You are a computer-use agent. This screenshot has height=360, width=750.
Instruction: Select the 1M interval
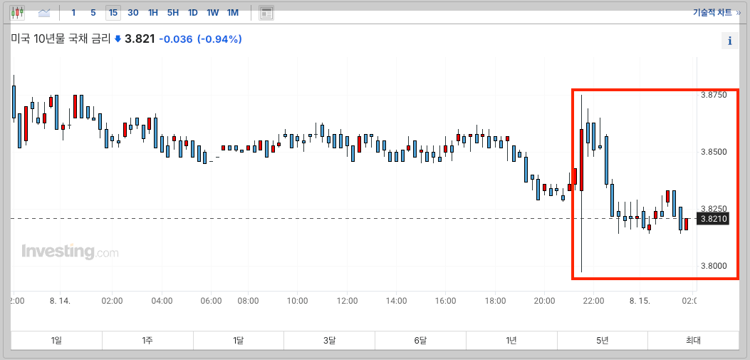point(232,13)
